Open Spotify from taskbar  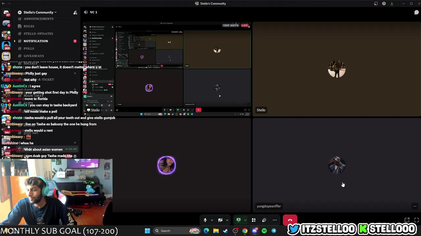click(264, 231)
